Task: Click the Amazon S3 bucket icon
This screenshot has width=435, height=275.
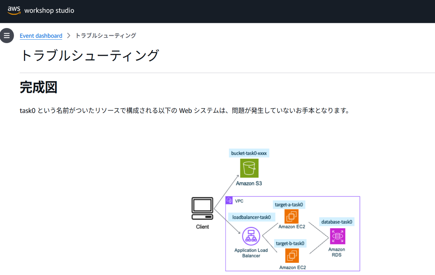Action: click(x=249, y=168)
